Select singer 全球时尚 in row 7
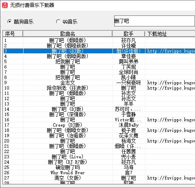Image resolution: width=195 pixels, height=188 pixels. pos(128,72)
